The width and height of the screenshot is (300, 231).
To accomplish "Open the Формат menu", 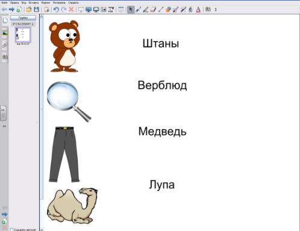I will click(x=46, y=2).
